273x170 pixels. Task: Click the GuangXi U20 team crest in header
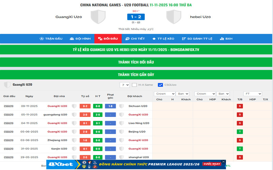point(98,17)
